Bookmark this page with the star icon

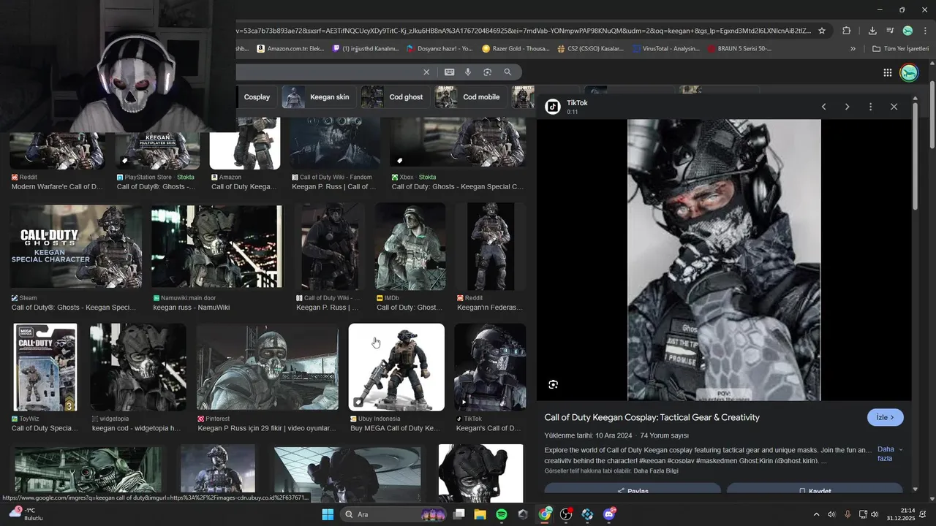(822, 31)
